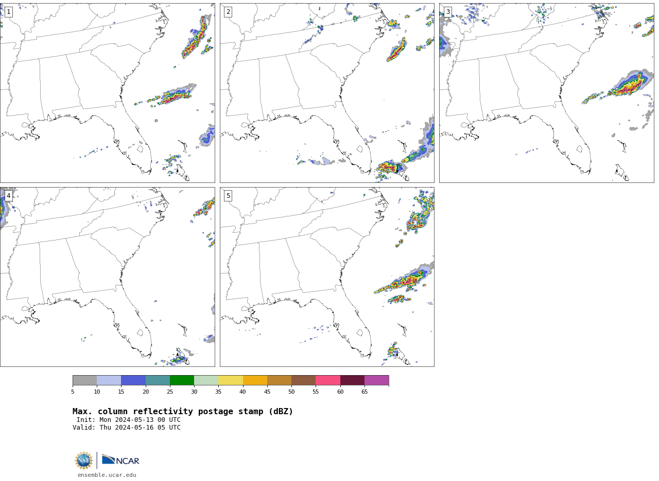This screenshot has height=481, width=659.
Task: Open ensemble member 1 postage stamp map
Action: (x=107, y=93)
